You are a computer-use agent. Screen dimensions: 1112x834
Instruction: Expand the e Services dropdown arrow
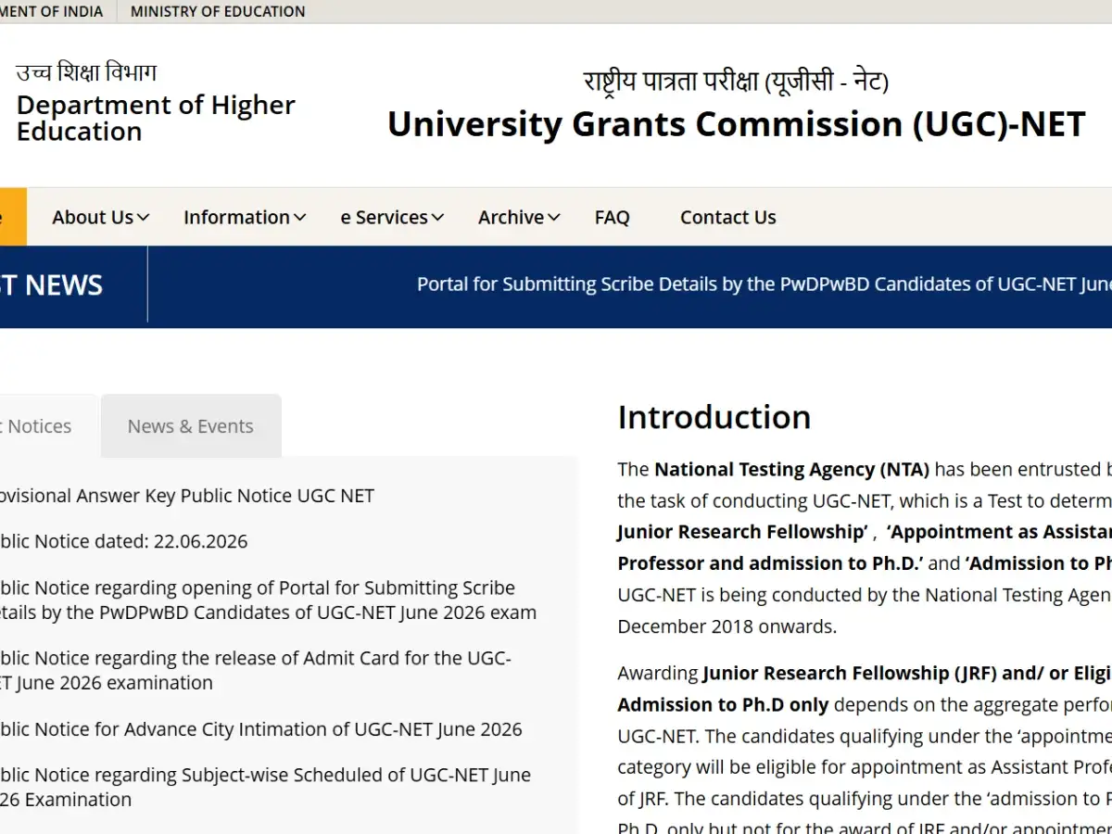click(438, 218)
